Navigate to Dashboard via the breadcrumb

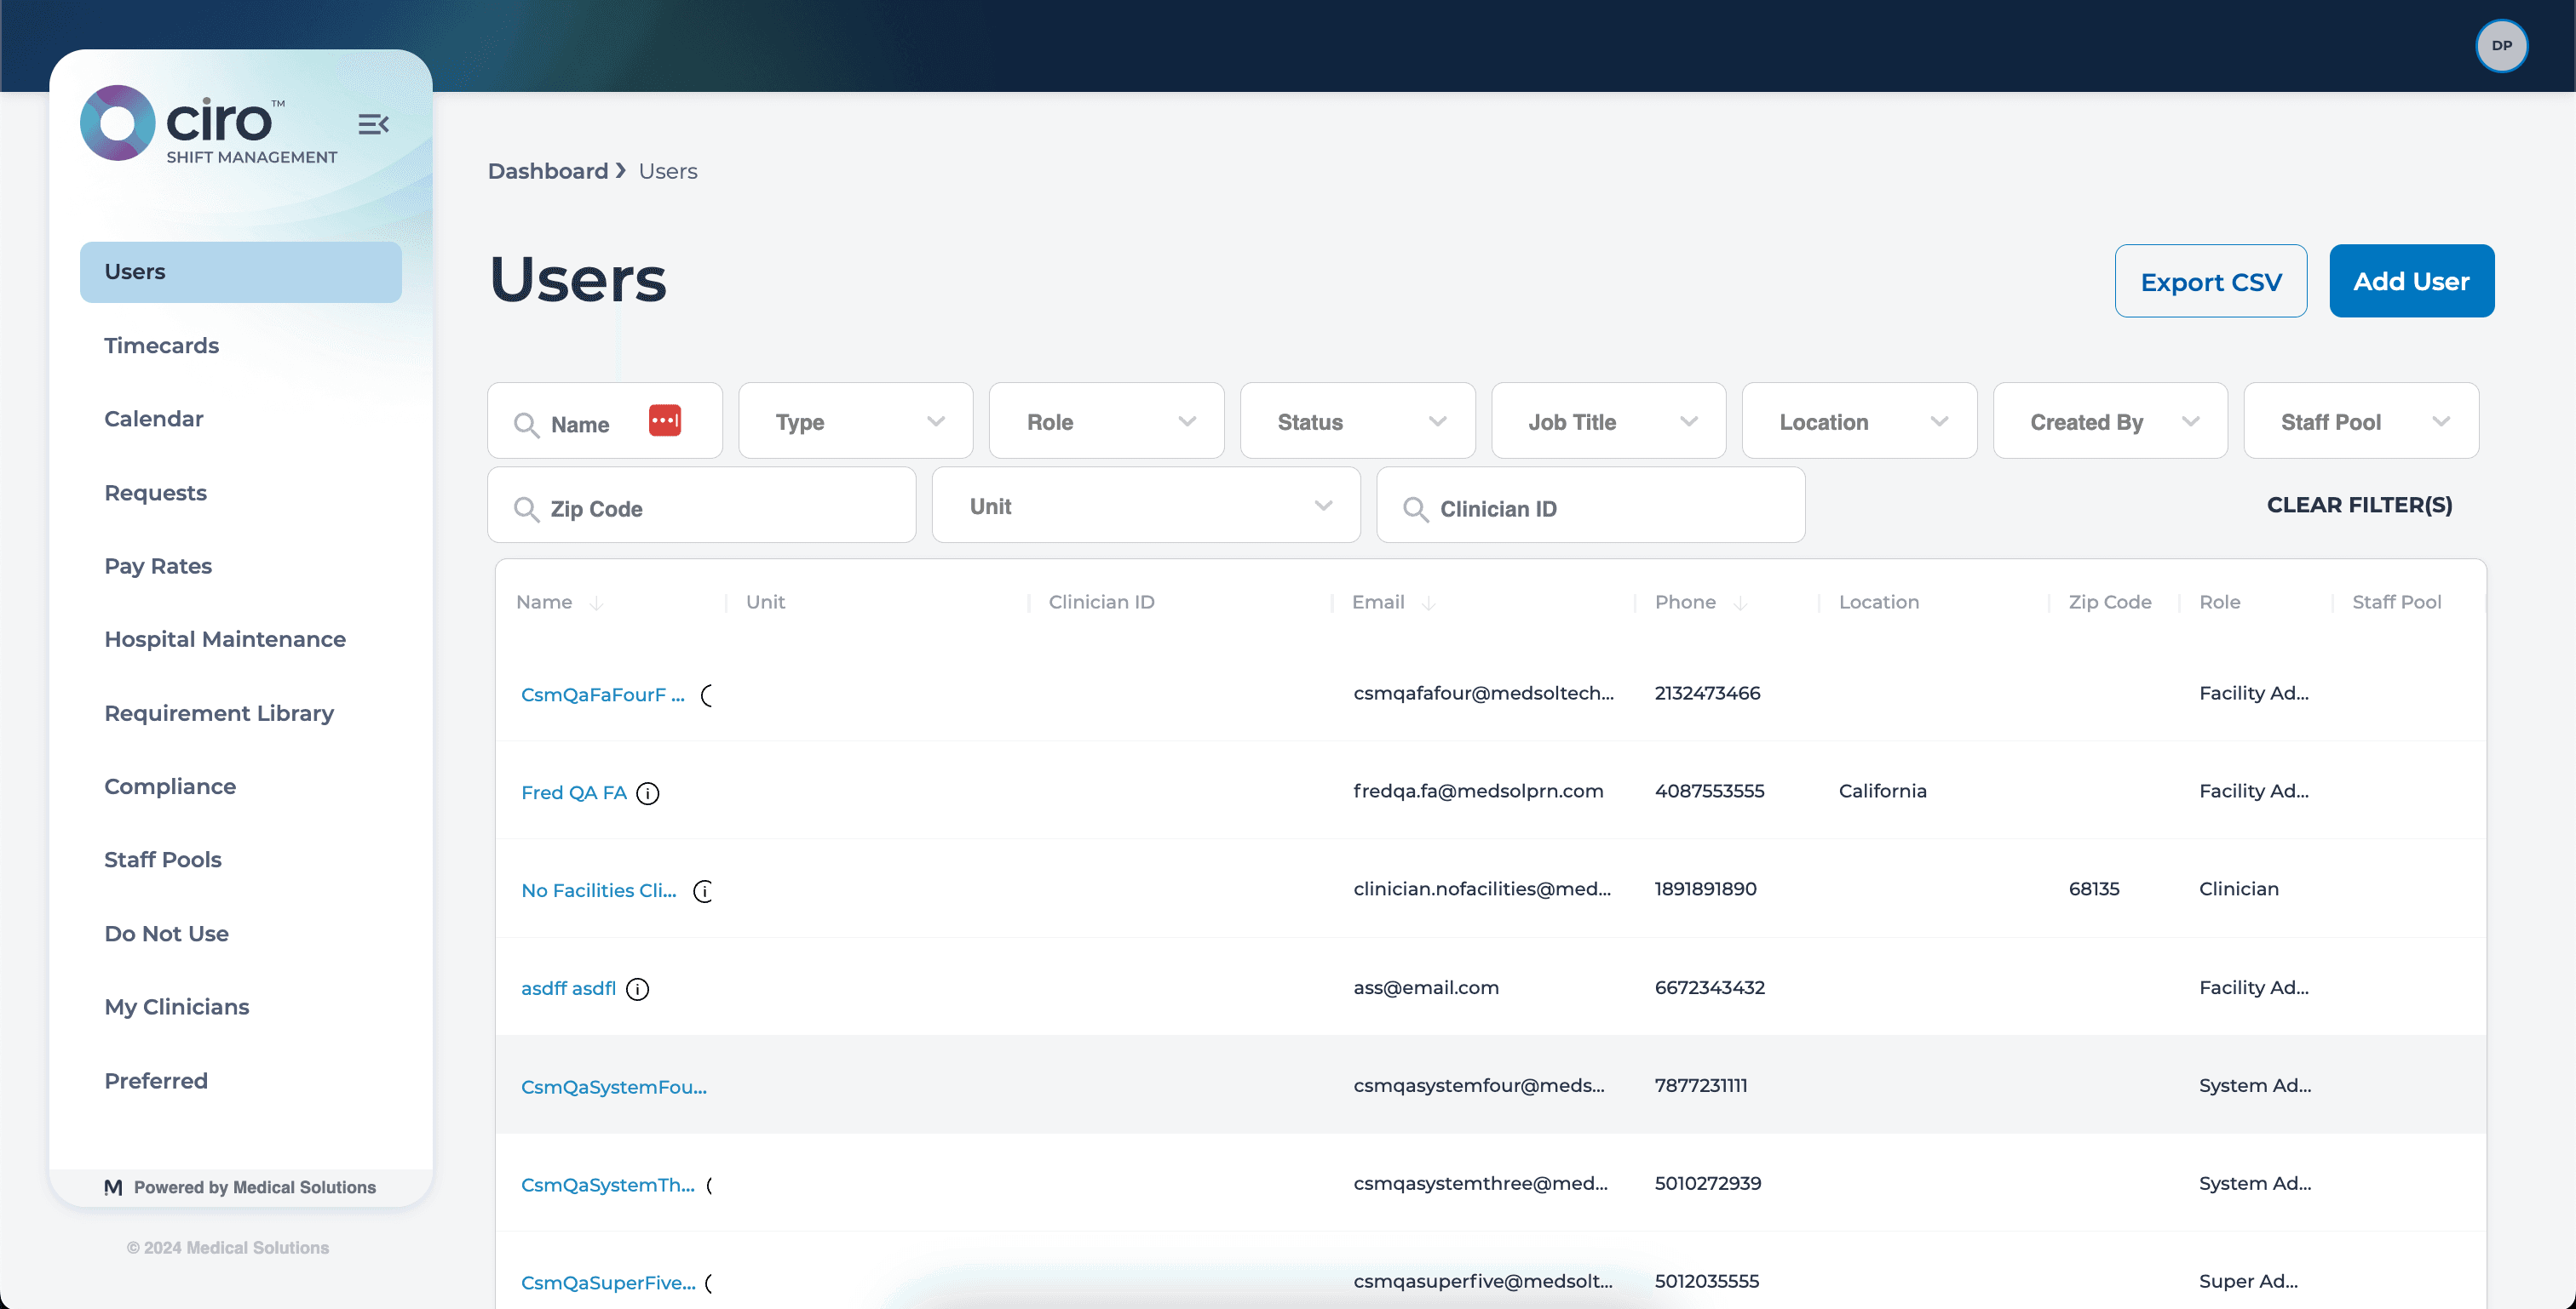548,171
